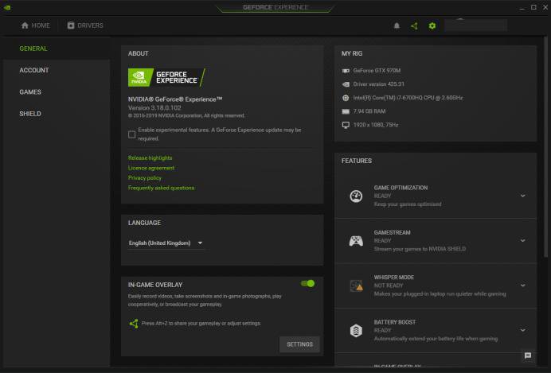Click the share icon in top bar
The width and height of the screenshot is (551, 373).
click(x=415, y=26)
